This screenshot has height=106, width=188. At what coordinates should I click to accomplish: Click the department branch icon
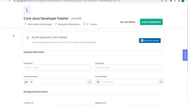pos(25,24)
